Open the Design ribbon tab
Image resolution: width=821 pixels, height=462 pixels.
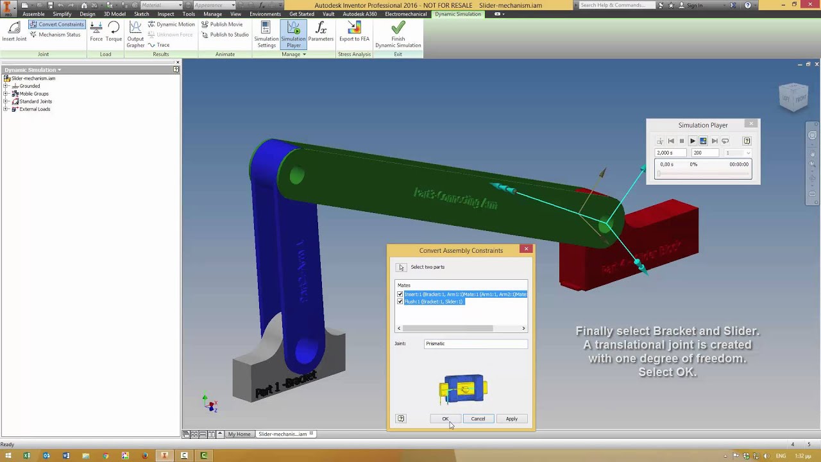click(x=87, y=14)
